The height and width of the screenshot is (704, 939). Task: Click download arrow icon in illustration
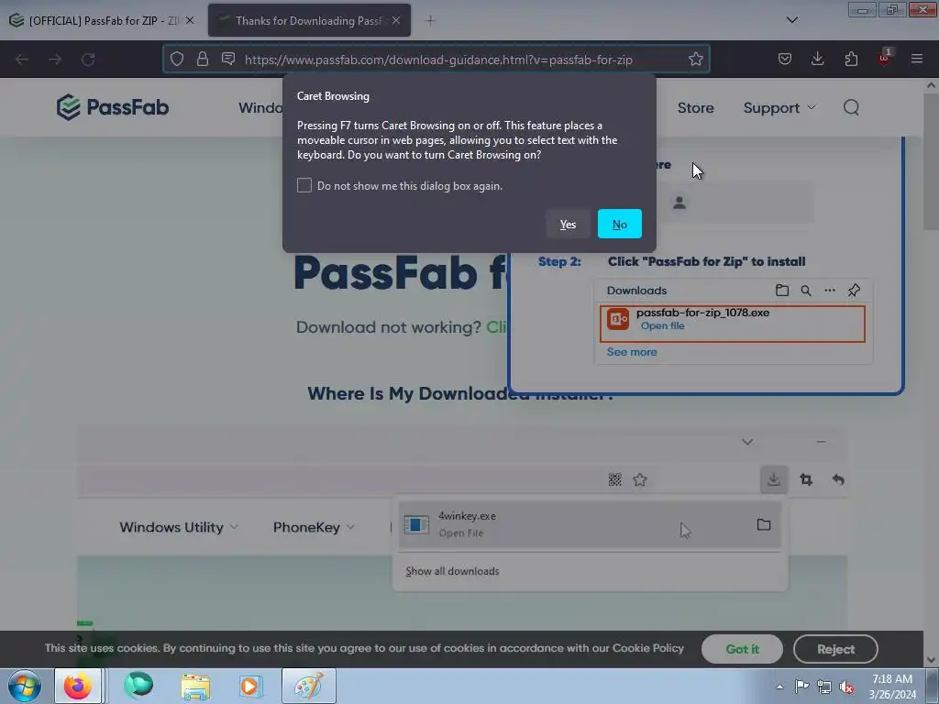774,479
